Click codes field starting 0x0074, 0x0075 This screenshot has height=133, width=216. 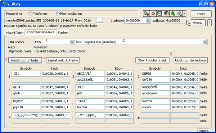tap(119, 107)
